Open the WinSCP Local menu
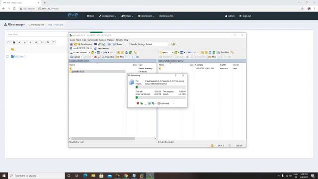Viewport: 318px width, 179px height. point(73,40)
